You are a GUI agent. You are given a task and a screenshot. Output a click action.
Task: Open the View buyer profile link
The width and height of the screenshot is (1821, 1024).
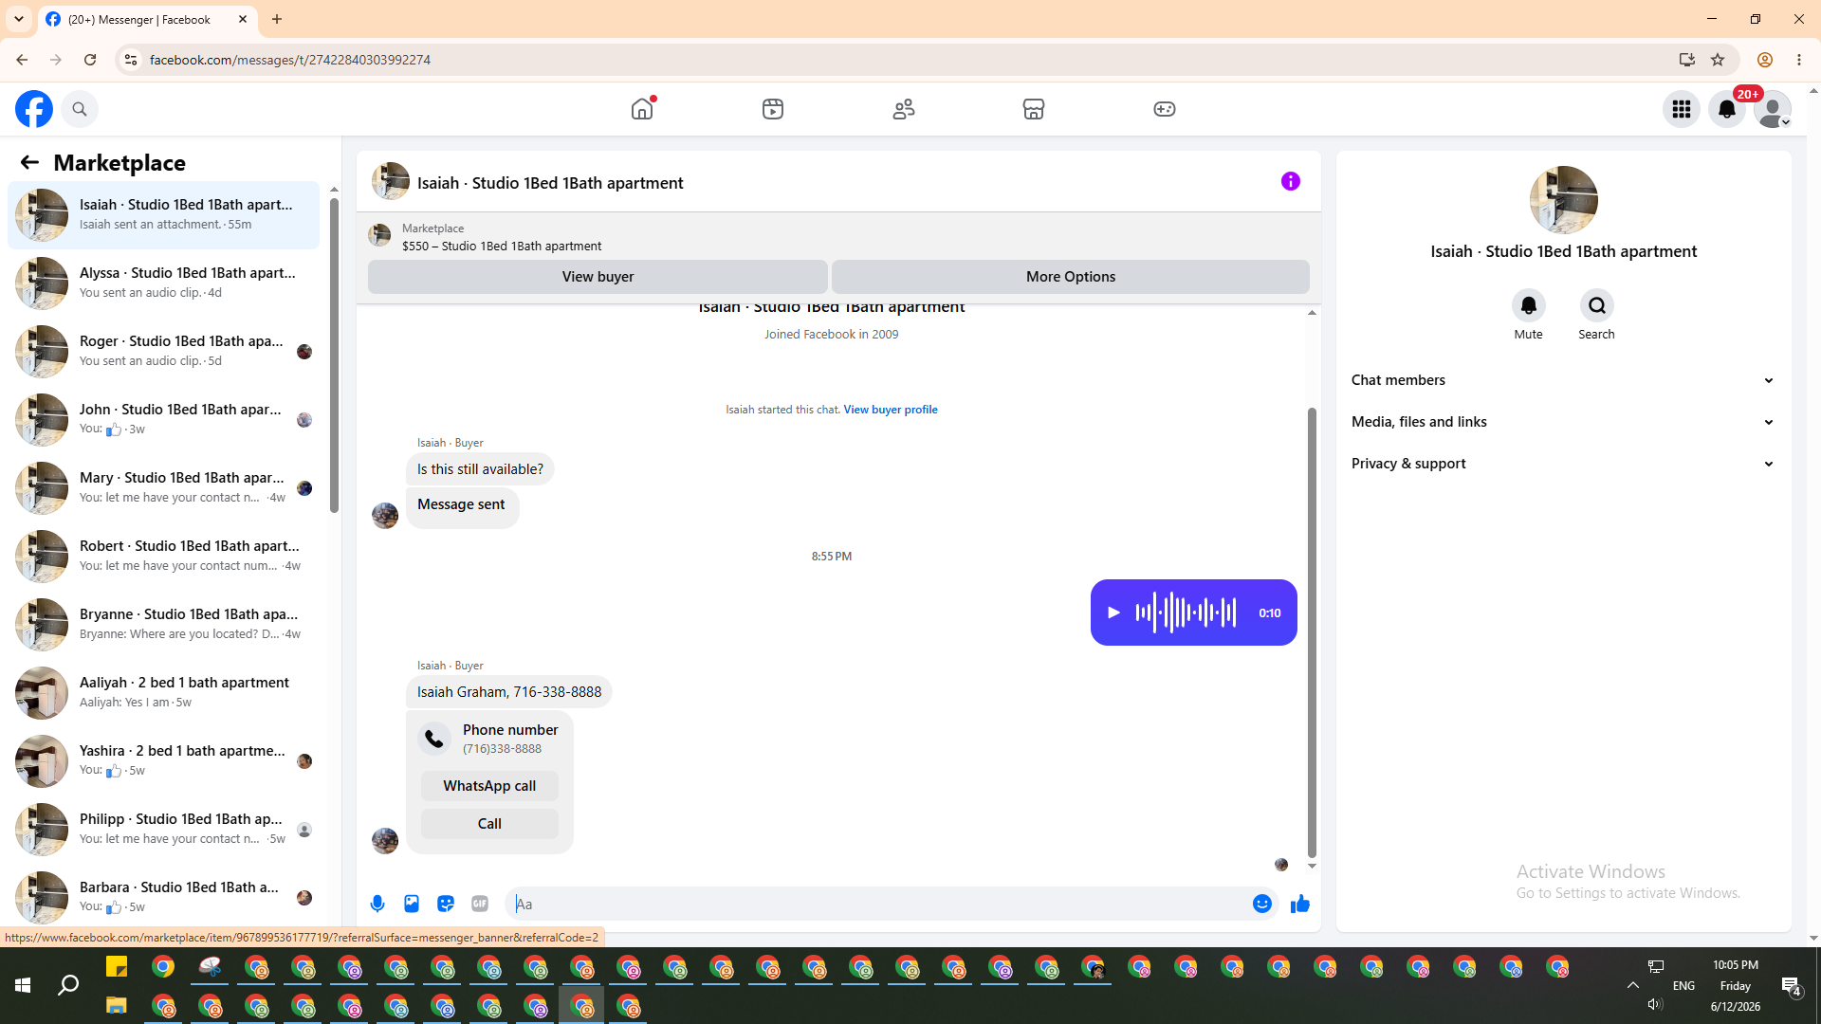point(891,410)
